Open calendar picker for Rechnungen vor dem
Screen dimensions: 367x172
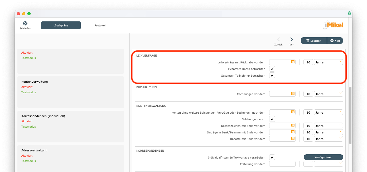coord(293,94)
